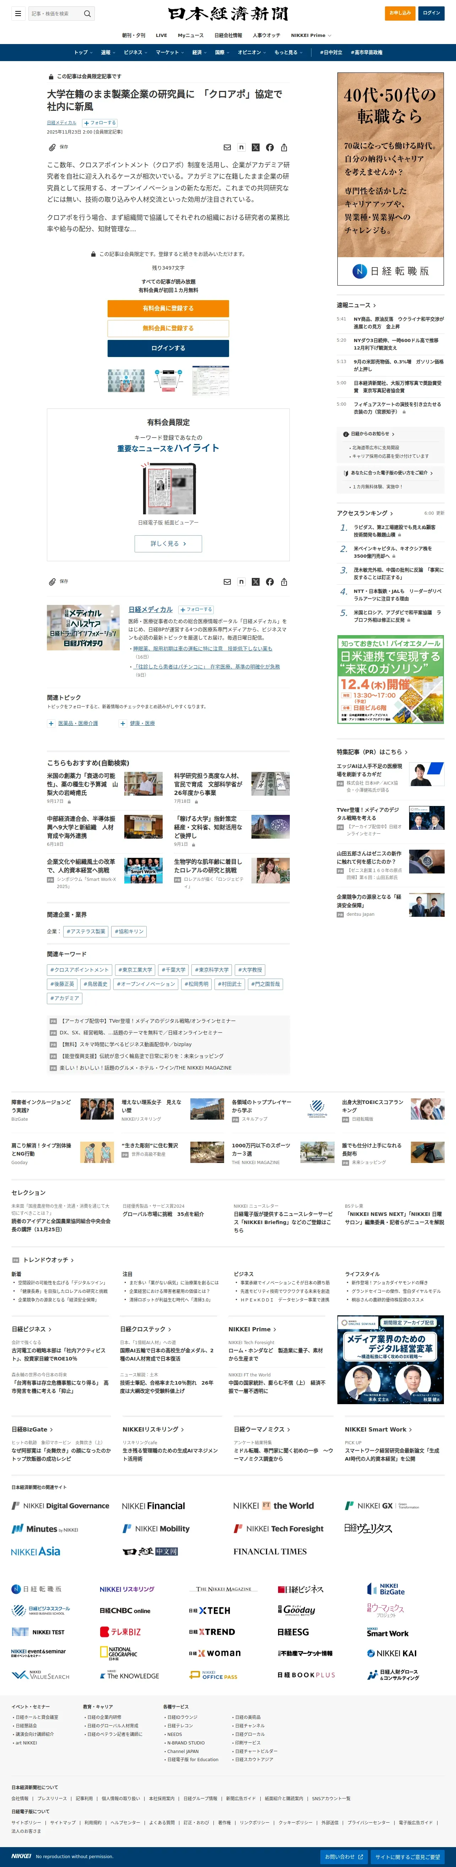456x1867 pixels.
Task: Click お問い合わせ footer button
Action: (344, 1857)
